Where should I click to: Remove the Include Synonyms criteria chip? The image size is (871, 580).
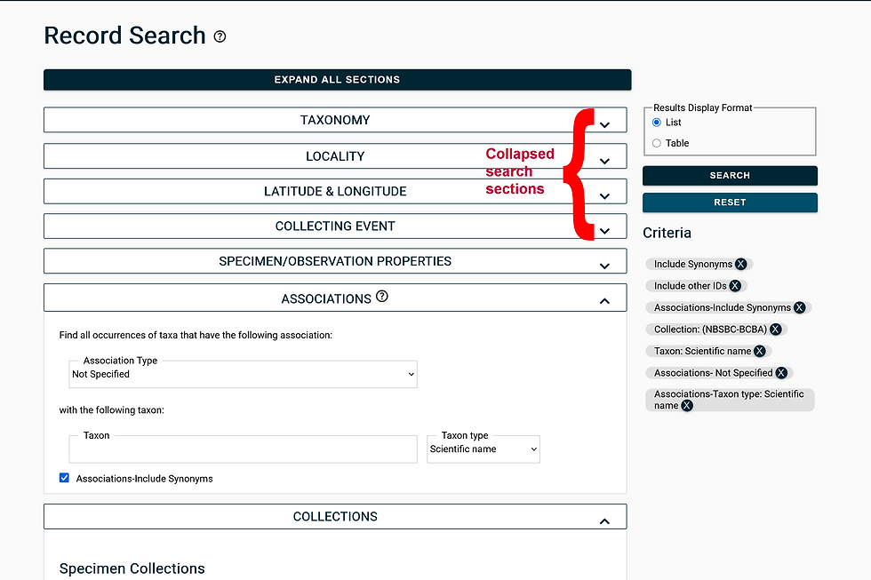click(741, 264)
